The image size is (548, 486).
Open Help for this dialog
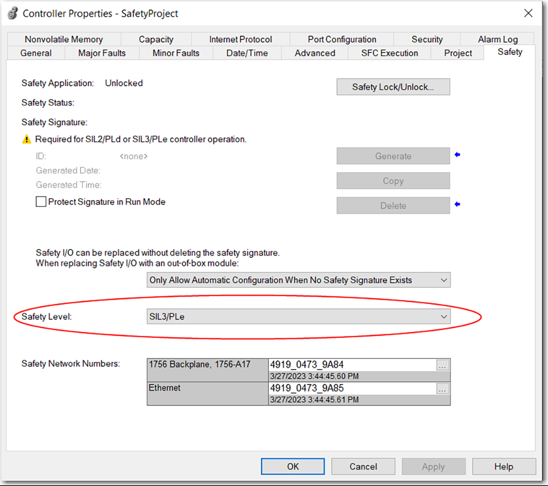click(x=504, y=466)
